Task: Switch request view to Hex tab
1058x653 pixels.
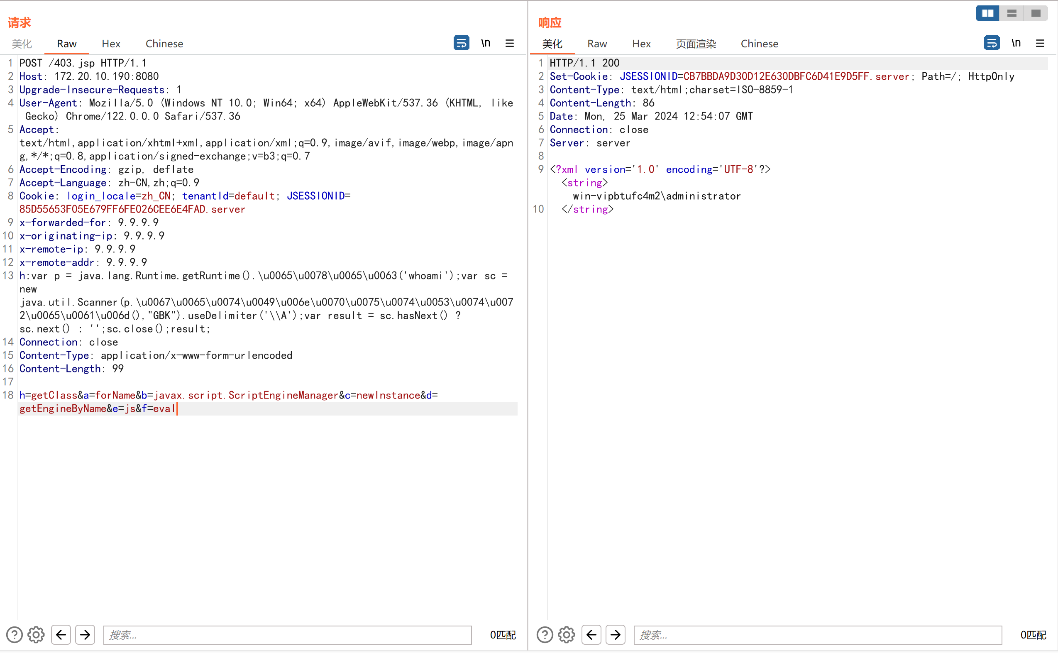Action: pyautogui.click(x=111, y=44)
